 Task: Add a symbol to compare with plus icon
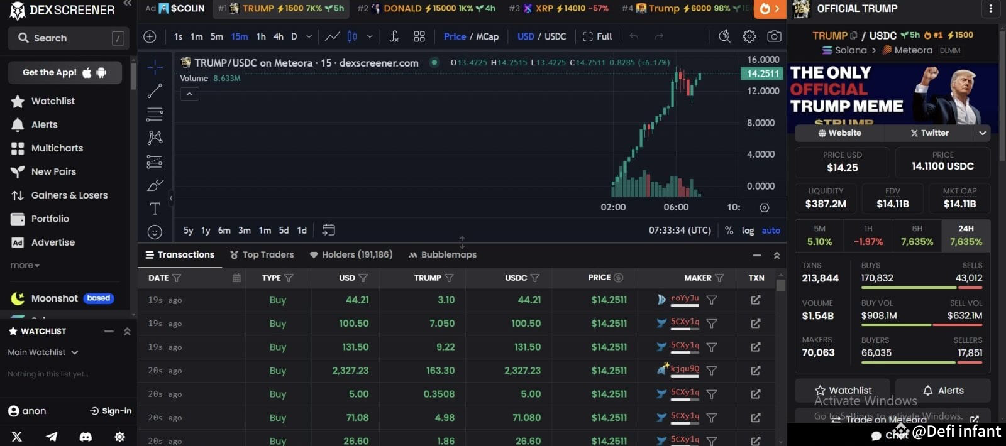click(150, 36)
